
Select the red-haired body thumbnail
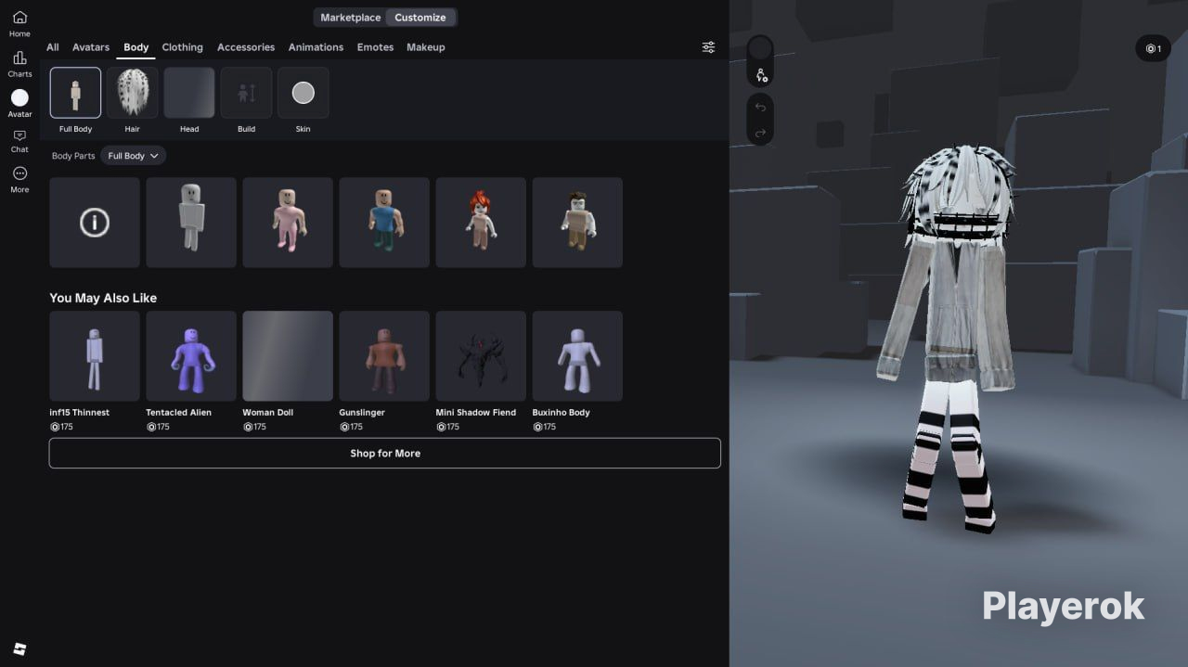tap(481, 223)
